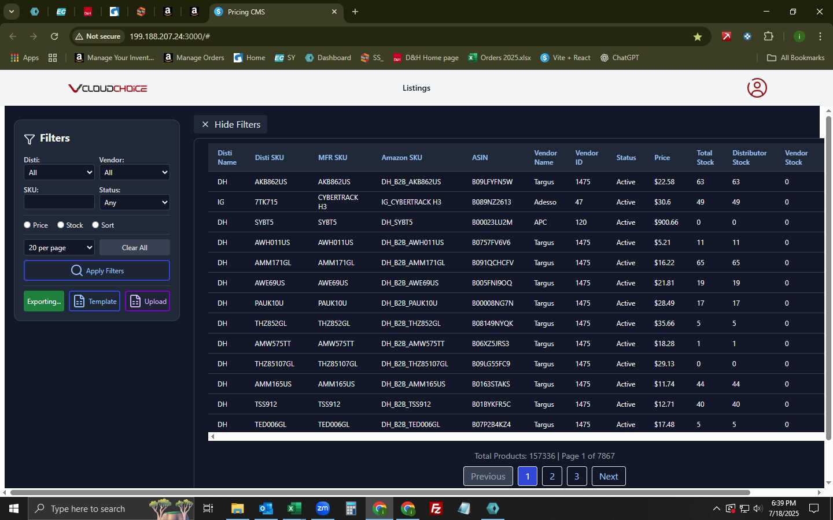This screenshot has width=833, height=520.
Task: Click Amazon SKU DH_B2B_TSS912 cell
Action: (x=406, y=404)
